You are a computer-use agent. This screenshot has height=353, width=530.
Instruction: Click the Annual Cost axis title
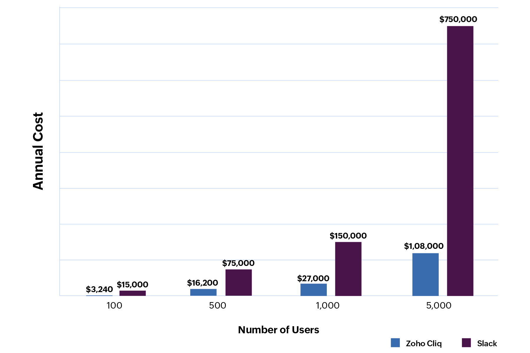[x=38, y=151]
